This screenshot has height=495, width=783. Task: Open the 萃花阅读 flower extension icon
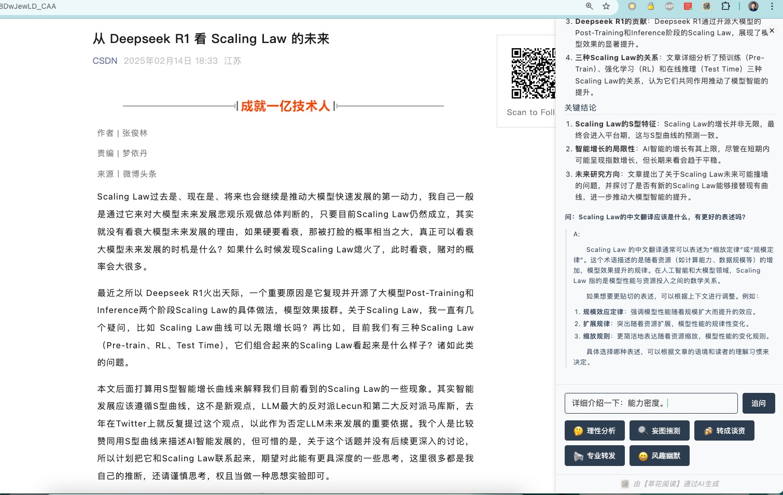click(x=707, y=6)
